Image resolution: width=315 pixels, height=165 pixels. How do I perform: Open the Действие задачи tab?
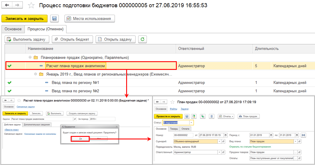point(12,124)
